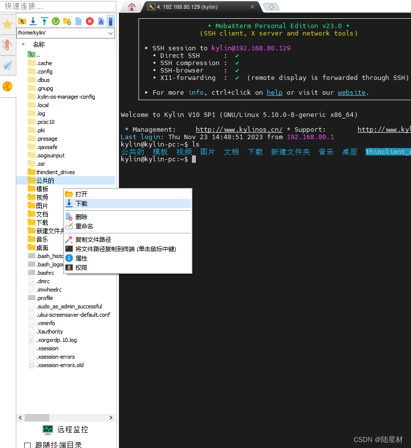411x448 pixels.
Task: Select the .viminfo file
Action: pyautogui.click(x=41, y=323)
